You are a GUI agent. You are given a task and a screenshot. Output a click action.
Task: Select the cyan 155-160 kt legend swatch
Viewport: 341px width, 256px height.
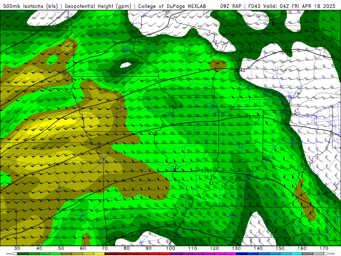[296, 254]
